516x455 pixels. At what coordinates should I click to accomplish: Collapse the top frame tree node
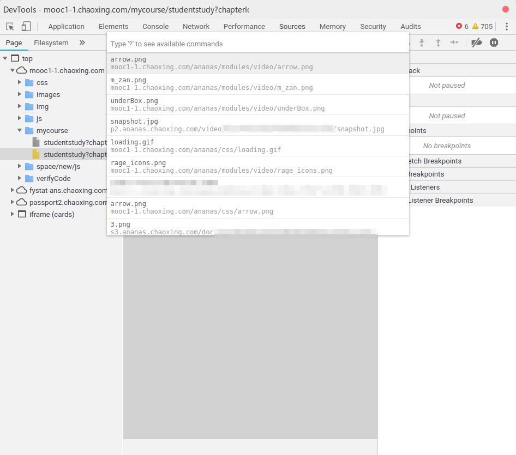click(5, 58)
